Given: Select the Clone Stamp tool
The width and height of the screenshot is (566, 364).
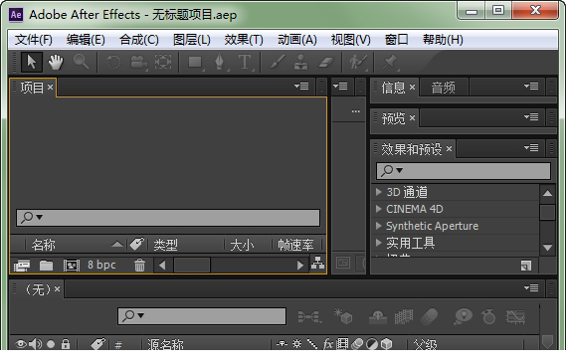Looking at the screenshot, I should (300, 62).
